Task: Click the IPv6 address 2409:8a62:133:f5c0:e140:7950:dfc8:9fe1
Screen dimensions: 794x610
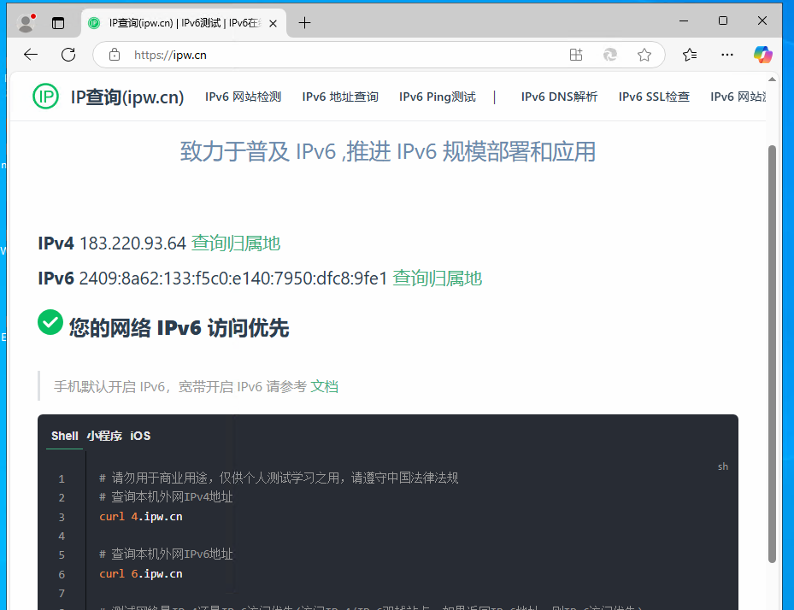Action: click(233, 279)
